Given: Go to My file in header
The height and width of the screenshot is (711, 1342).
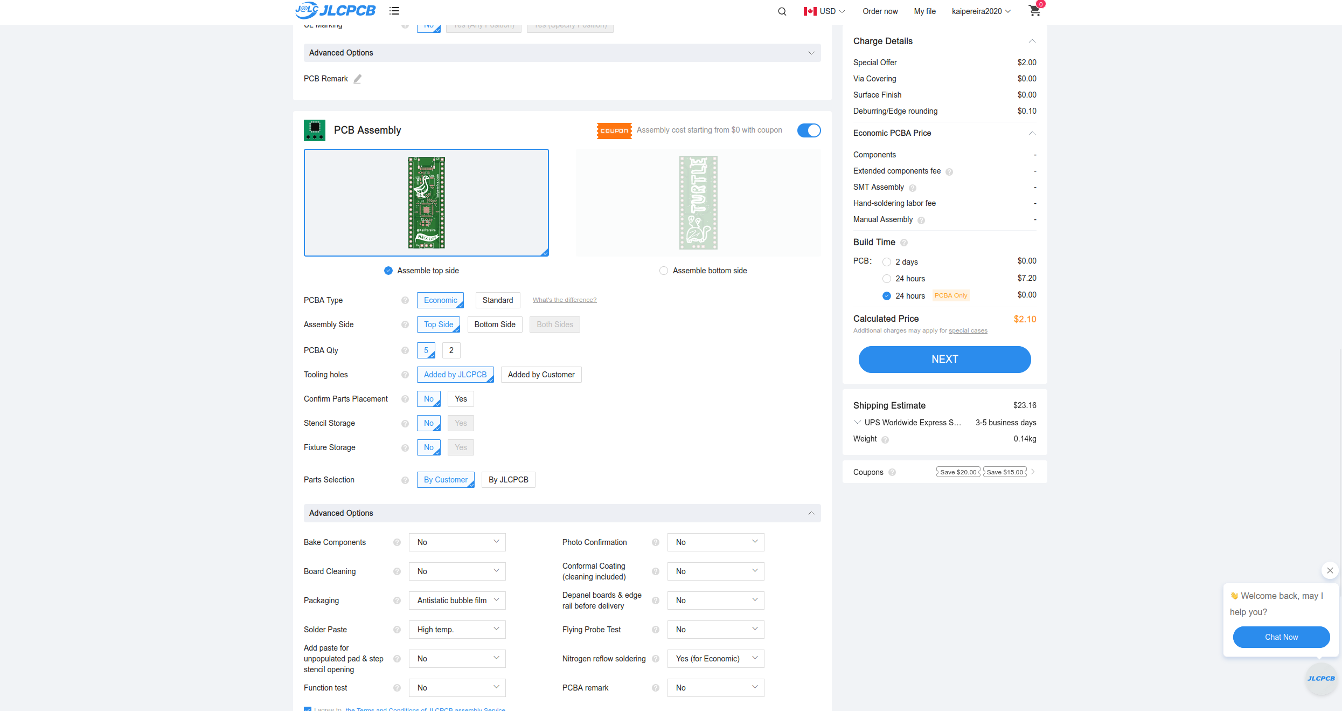Looking at the screenshot, I should (924, 11).
